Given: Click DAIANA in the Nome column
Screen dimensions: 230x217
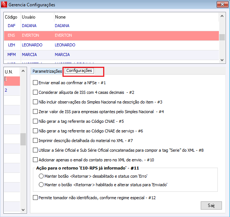Looking at the screenshot, I should click(62, 26).
